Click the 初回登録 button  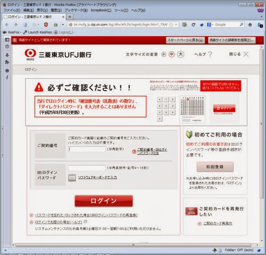pos(215,167)
